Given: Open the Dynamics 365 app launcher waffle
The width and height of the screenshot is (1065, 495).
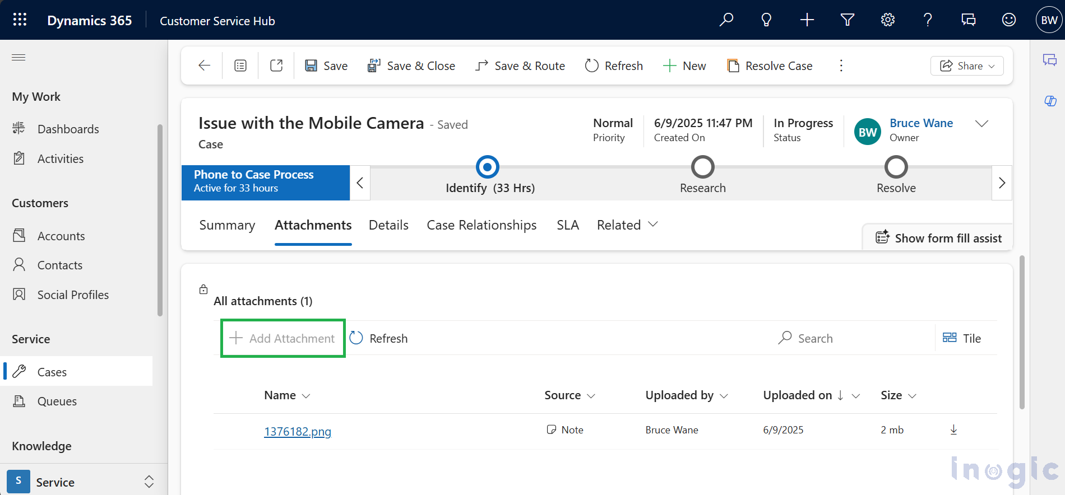Looking at the screenshot, I should (20, 20).
